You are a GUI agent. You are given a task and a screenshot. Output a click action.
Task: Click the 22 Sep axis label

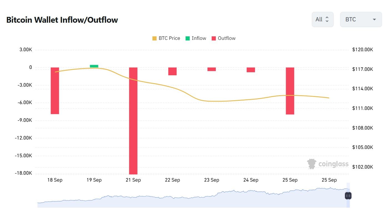click(172, 180)
